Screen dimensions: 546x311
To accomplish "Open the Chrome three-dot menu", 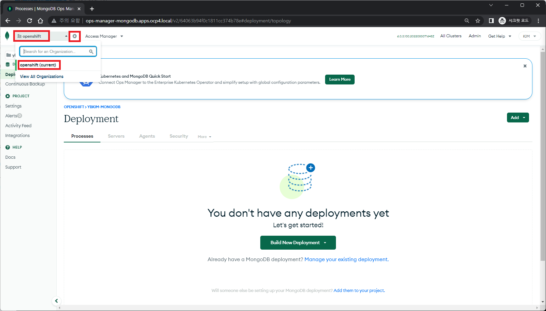I will (x=538, y=21).
